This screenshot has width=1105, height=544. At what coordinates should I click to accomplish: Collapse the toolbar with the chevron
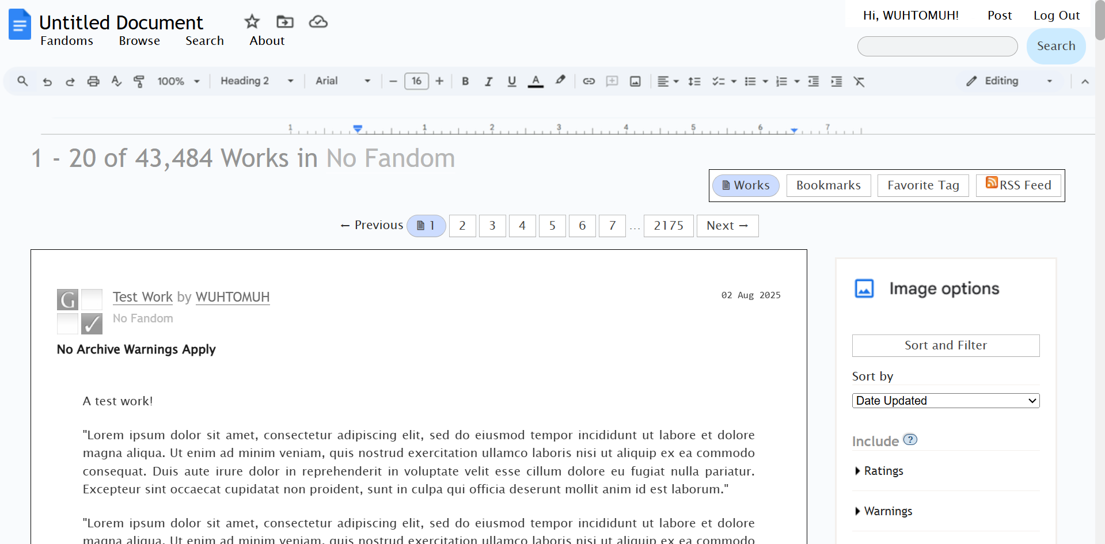[x=1085, y=81]
